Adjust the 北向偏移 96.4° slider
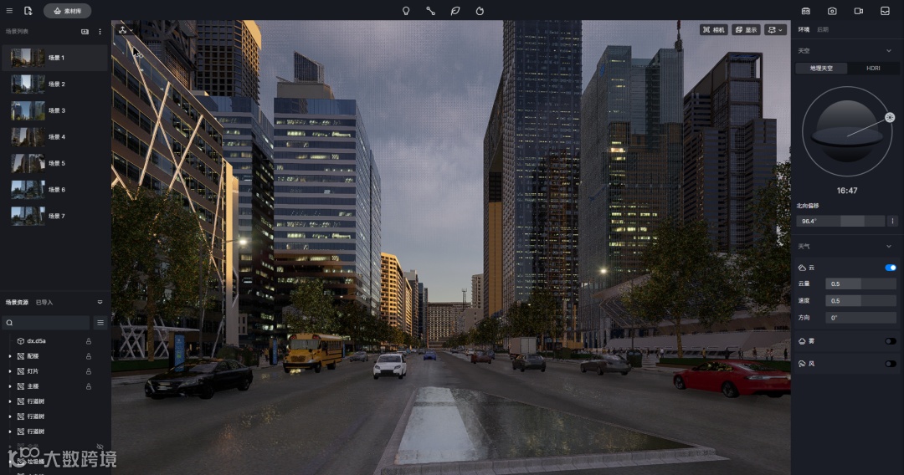The image size is (904, 475). [840, 221]
